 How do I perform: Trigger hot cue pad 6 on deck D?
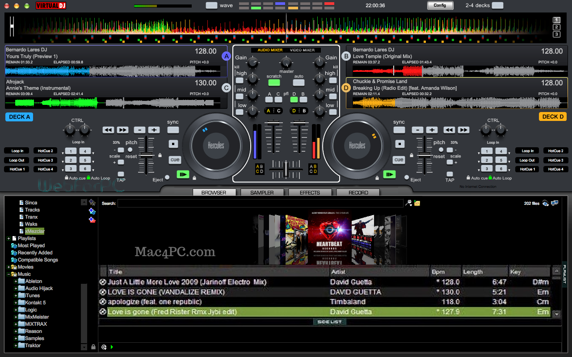pos(501,169)
